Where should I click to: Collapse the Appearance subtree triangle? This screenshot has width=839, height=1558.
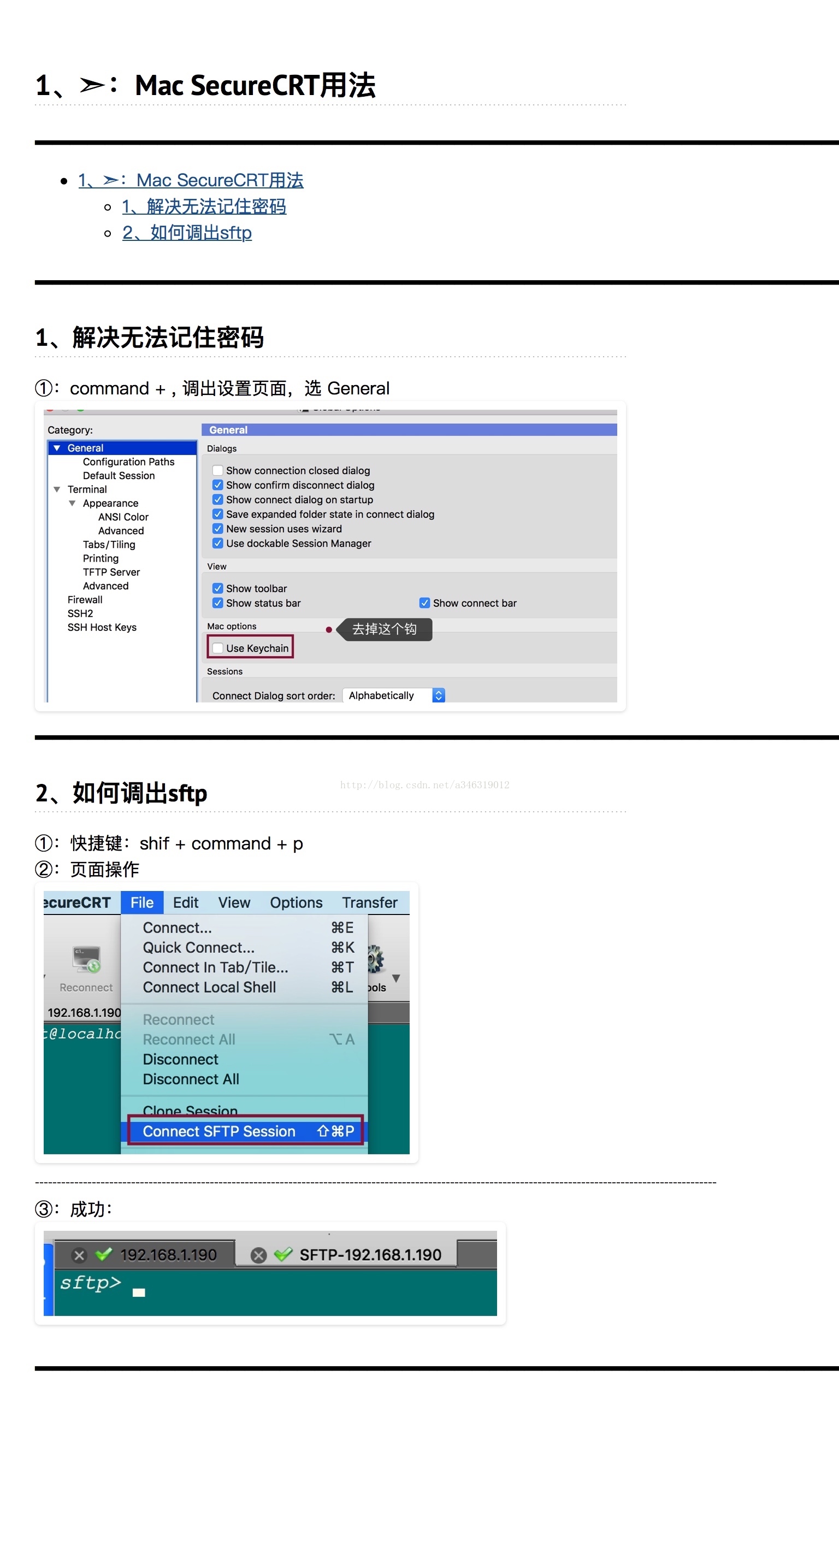coord(72,503)
